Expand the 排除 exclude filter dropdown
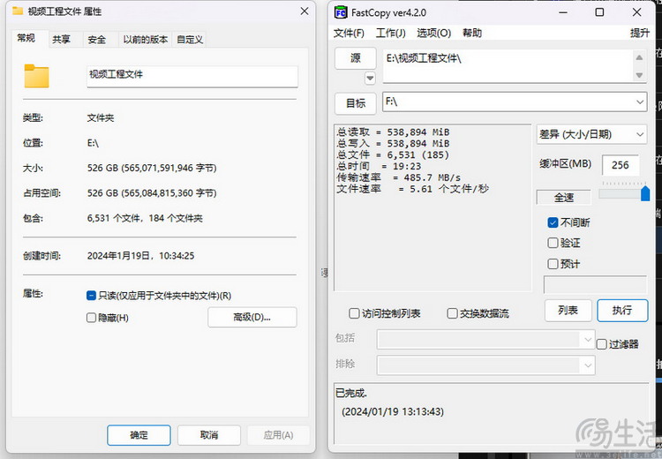662x459 pixels. 588,365
